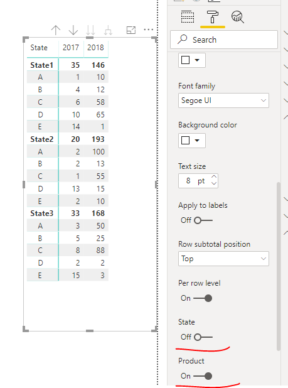Turn on the State subtotal toggle

tap(203, 337)
